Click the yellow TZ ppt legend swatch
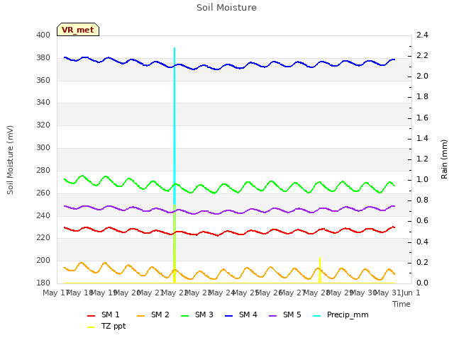The width and height of the screenshot is (454, 340). [92, 327]
